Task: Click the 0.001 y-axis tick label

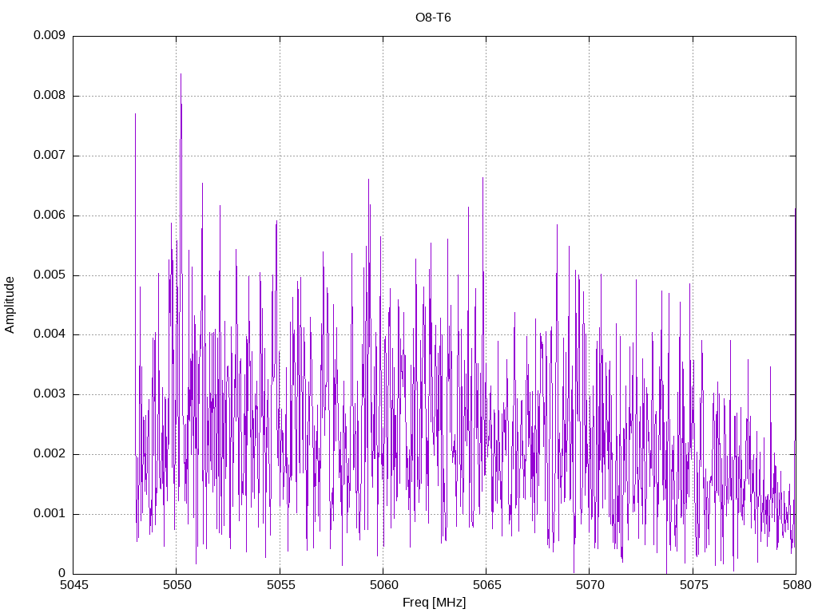Action: click(50, 513)
